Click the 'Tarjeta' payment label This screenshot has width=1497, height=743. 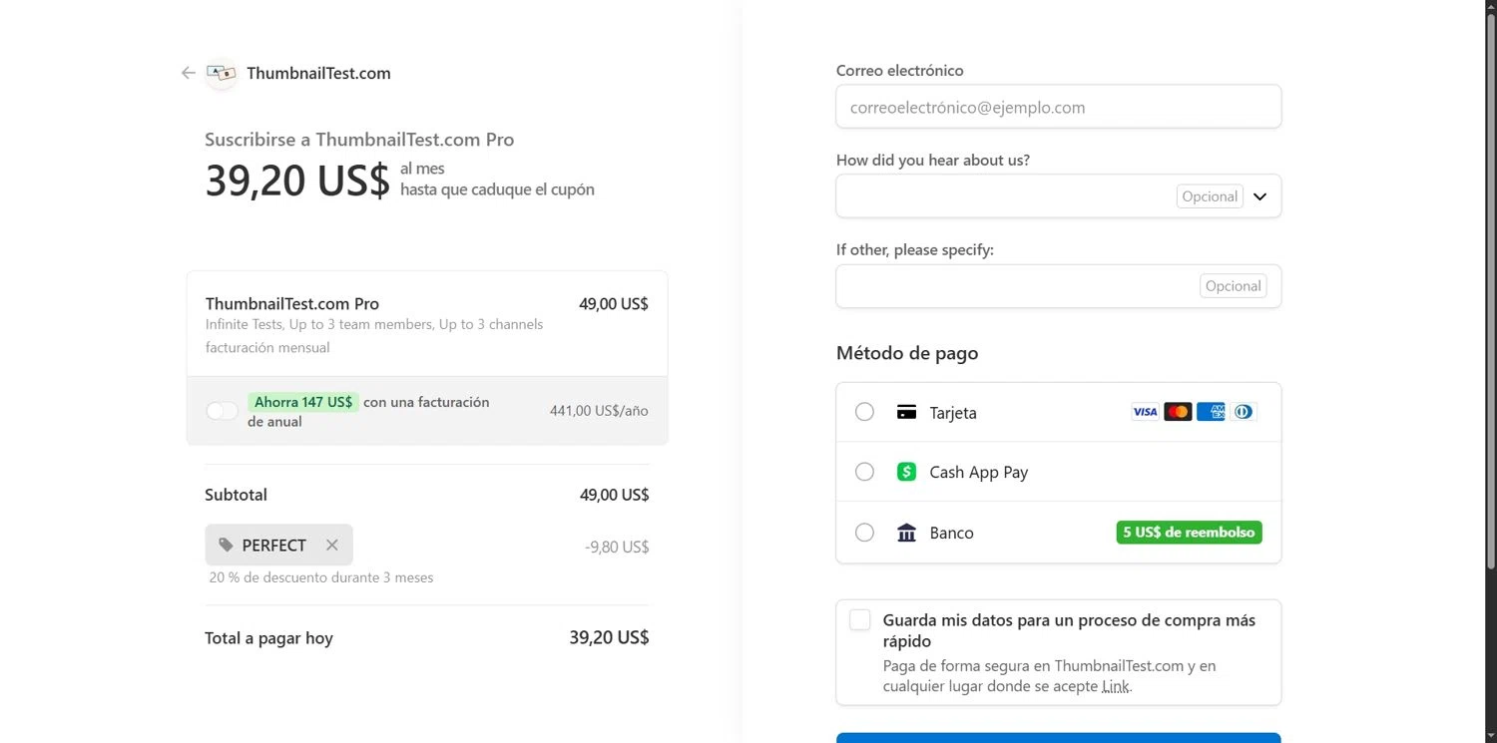953,413
